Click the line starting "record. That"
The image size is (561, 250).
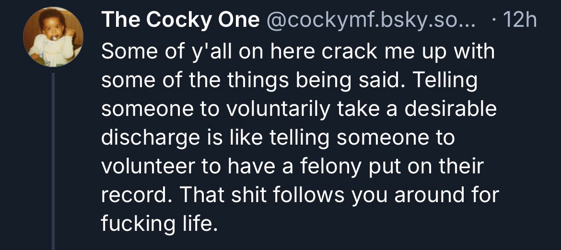point(301,195)
